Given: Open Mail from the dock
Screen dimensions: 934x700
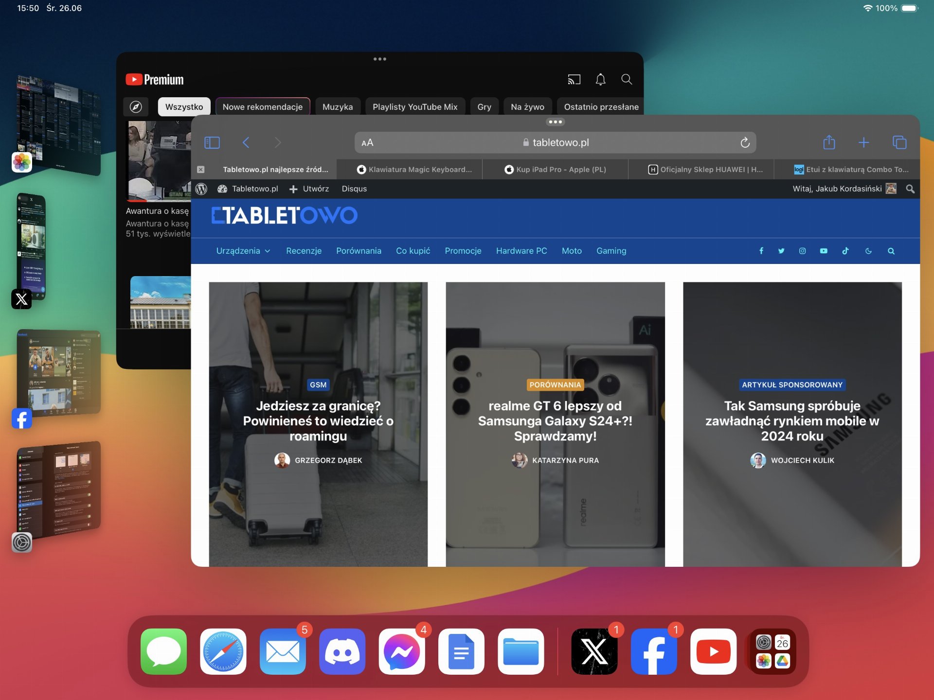Looking at the screenshot, I should coord(283,652).
